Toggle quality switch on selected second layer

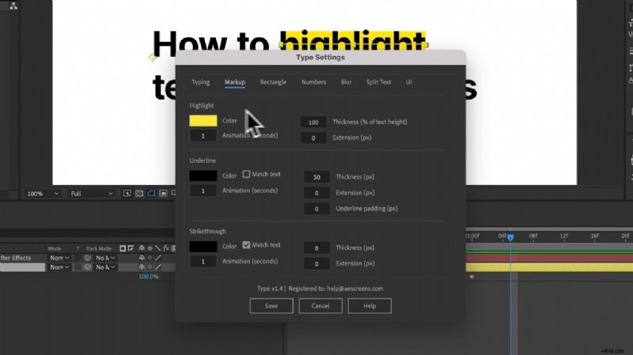158,266
